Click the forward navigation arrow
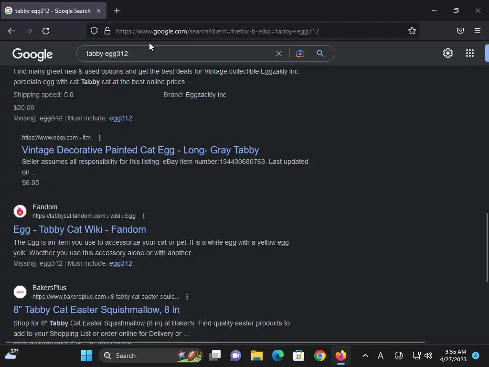This screenshot has width=489, height=367. coord(29,31)
